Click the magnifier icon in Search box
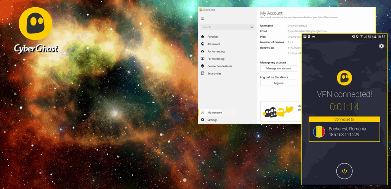391x189 pixels. (x=252, y=27)
